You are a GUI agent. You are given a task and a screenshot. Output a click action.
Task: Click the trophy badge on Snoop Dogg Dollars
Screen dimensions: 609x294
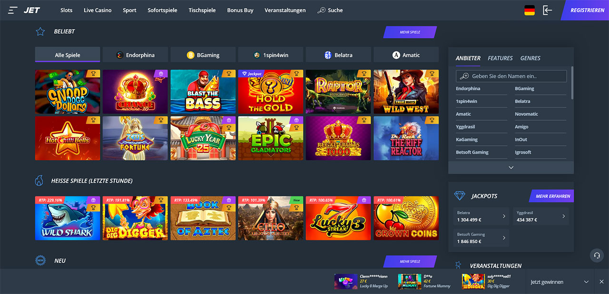click(x=93, y=74)
